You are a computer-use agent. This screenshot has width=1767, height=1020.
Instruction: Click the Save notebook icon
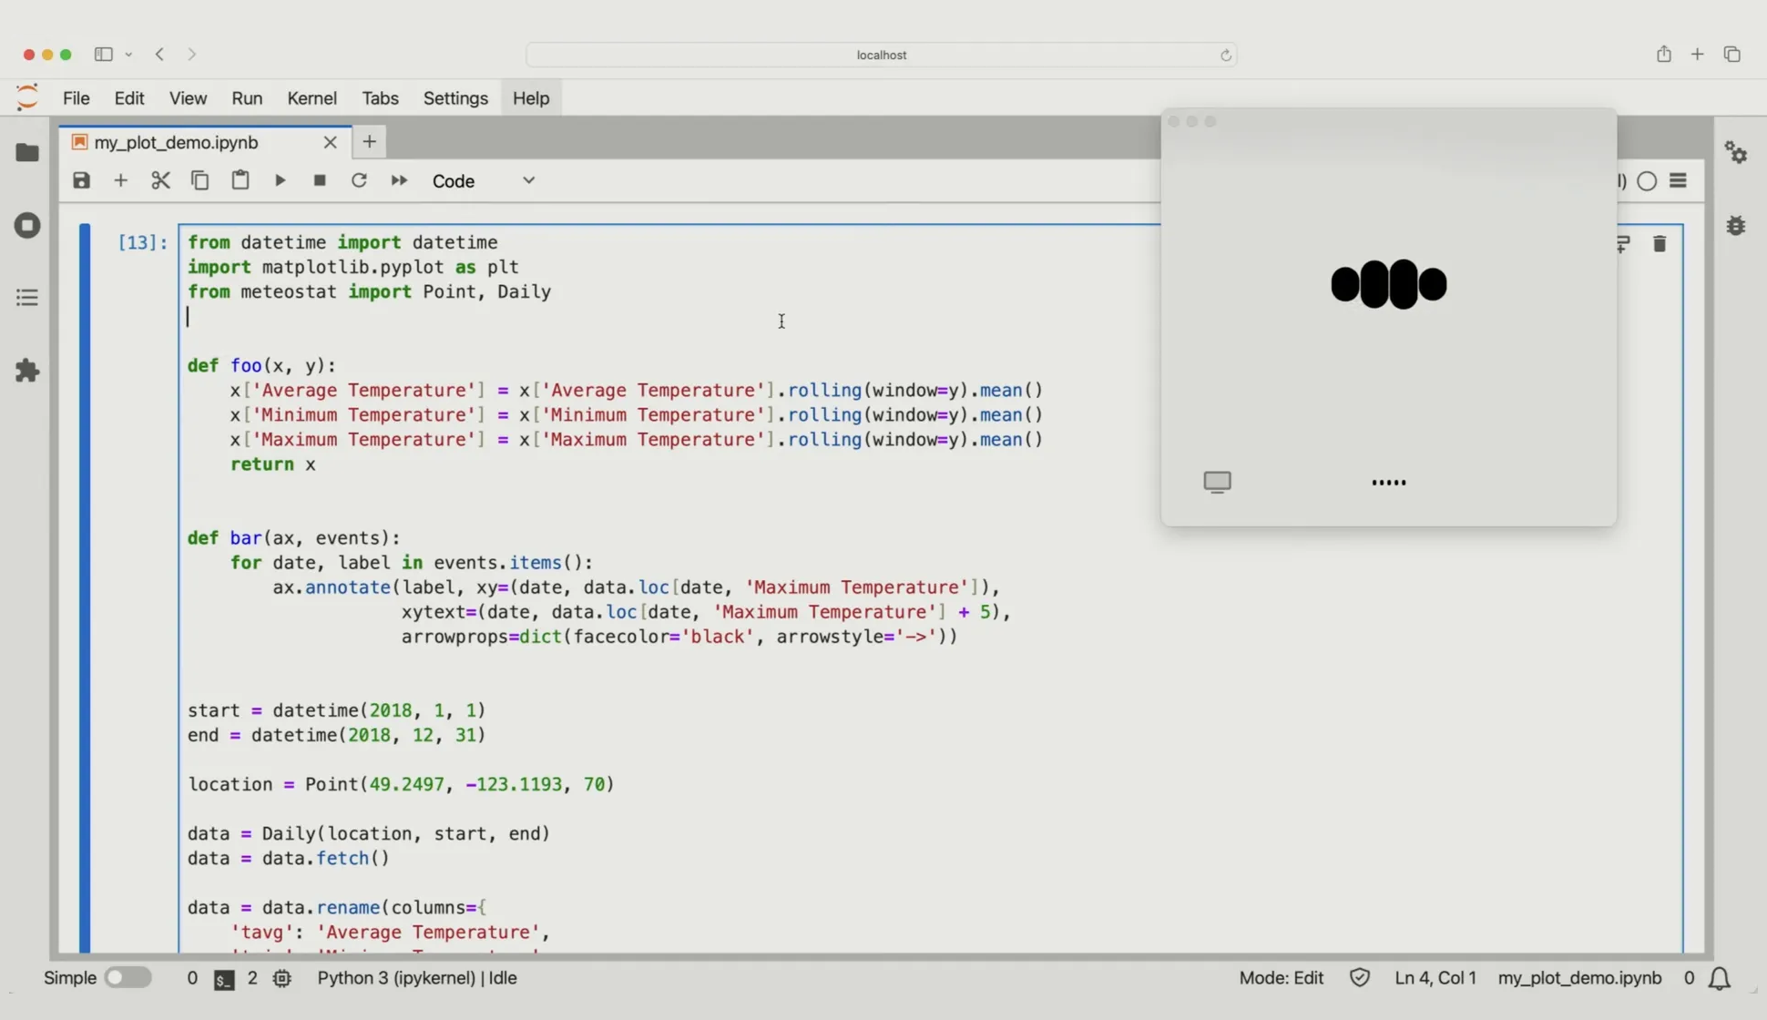(x=79, y=181)
